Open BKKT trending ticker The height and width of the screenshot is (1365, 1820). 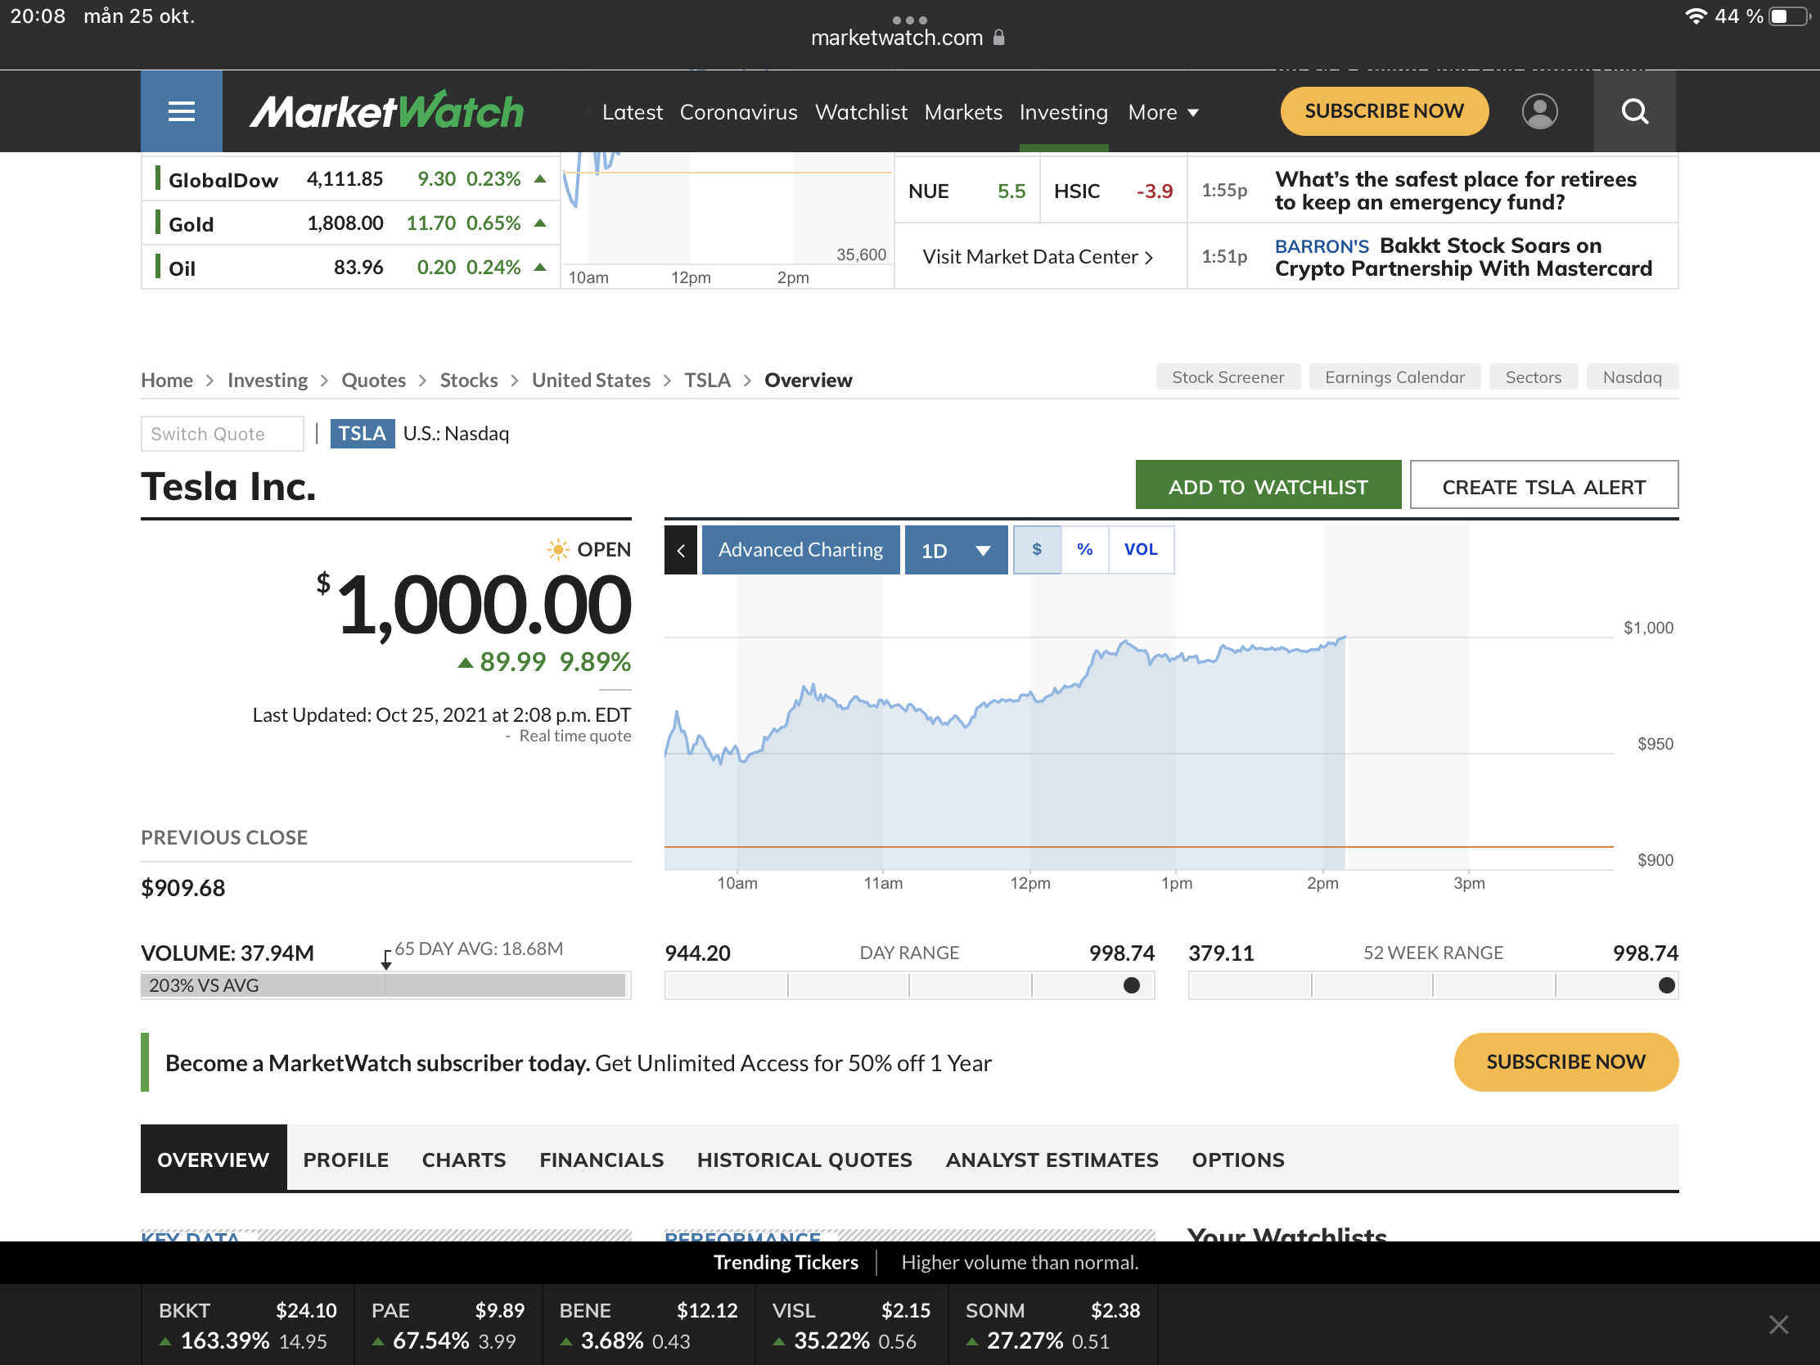(x=248, y=1325)
